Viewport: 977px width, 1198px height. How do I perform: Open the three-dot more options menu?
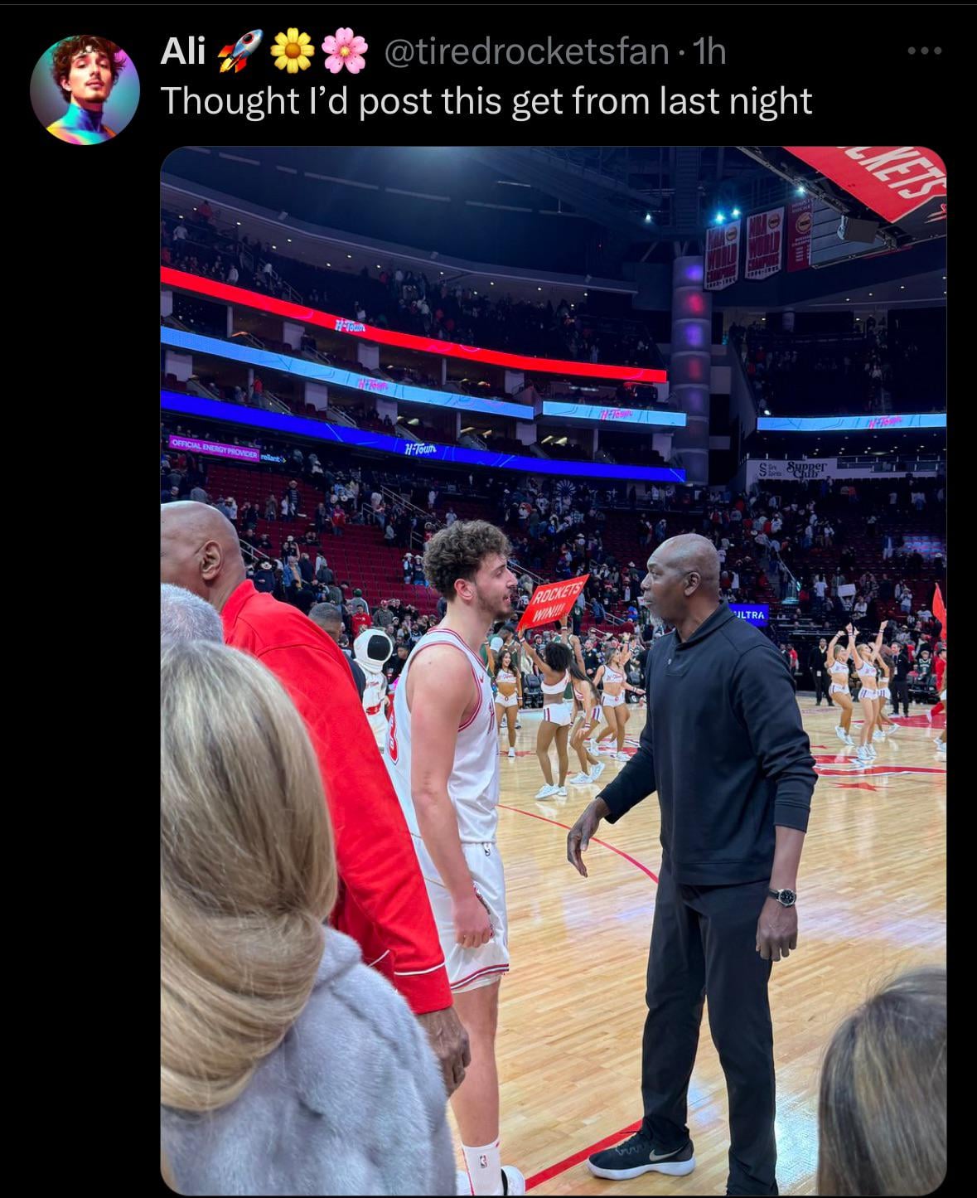click(x=925, y=51)
